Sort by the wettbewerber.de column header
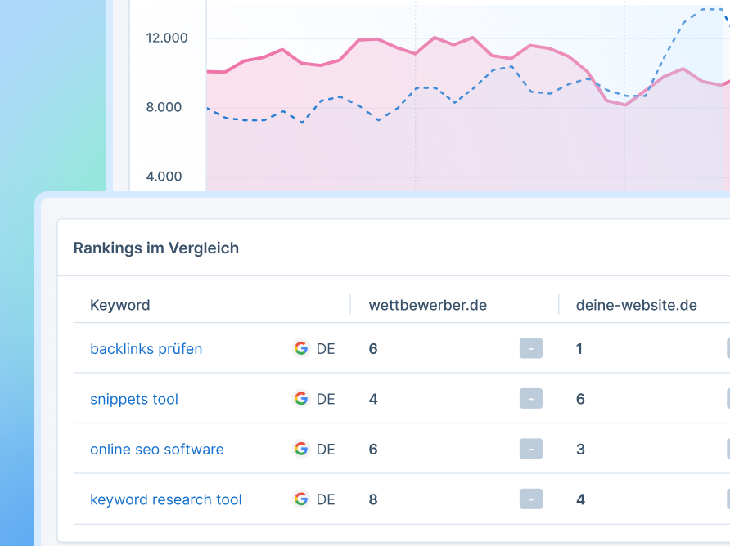 (428, 305)
